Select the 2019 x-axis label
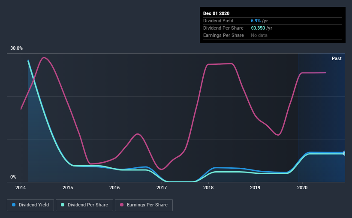 pos(255,188)
